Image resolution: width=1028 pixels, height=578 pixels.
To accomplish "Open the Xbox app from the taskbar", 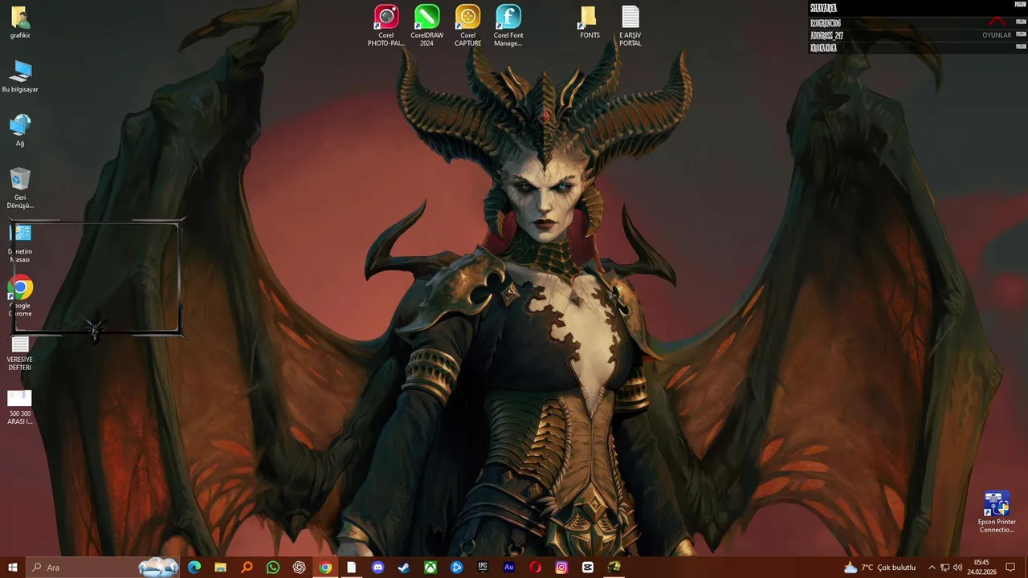I will pyautogui.click(x=430, y=568).
